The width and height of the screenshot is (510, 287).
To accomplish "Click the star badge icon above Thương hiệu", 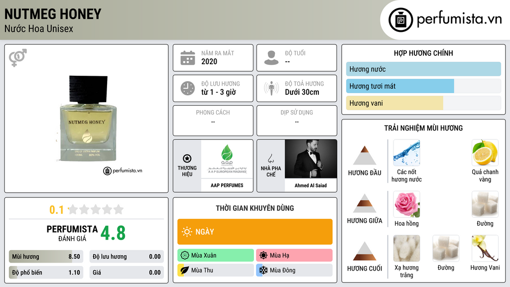I will (187, 158).
